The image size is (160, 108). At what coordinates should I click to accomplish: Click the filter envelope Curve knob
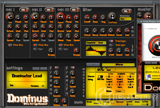coord(119,31)
